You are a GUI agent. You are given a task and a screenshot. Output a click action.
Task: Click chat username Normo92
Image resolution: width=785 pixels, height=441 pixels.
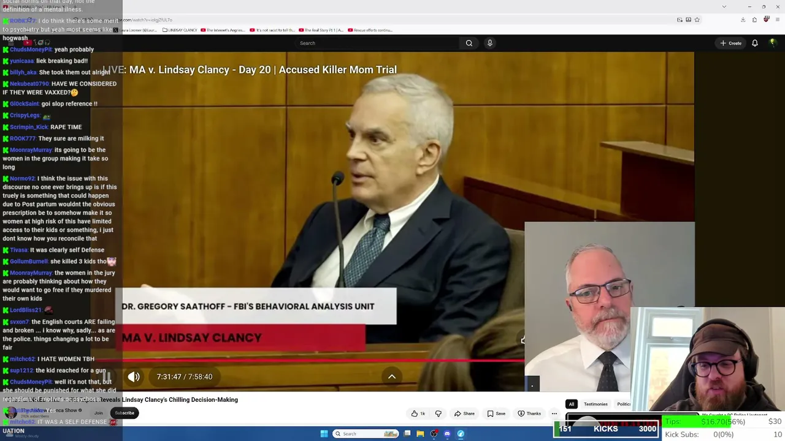coord(22,178)
